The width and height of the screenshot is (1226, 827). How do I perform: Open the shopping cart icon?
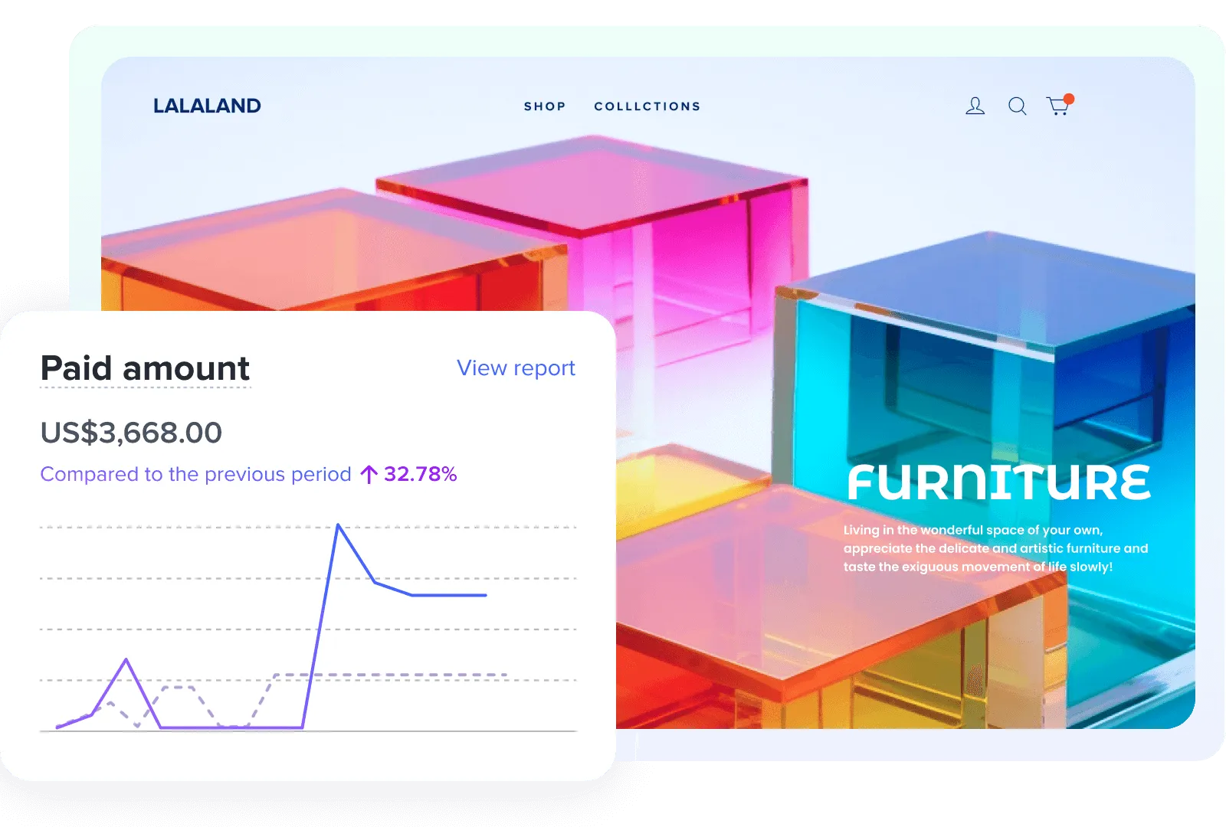(x=1060, y=104)
